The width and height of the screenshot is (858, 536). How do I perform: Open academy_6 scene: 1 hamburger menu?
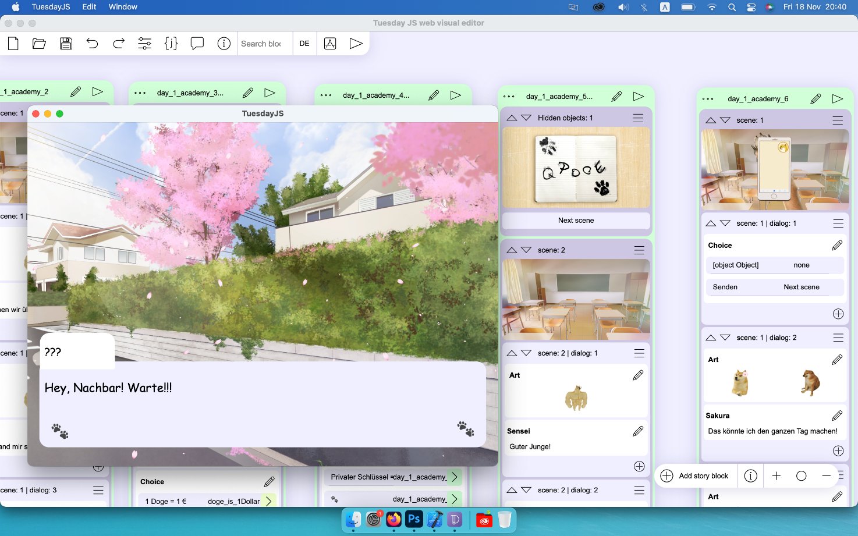(x=838, y=120)
